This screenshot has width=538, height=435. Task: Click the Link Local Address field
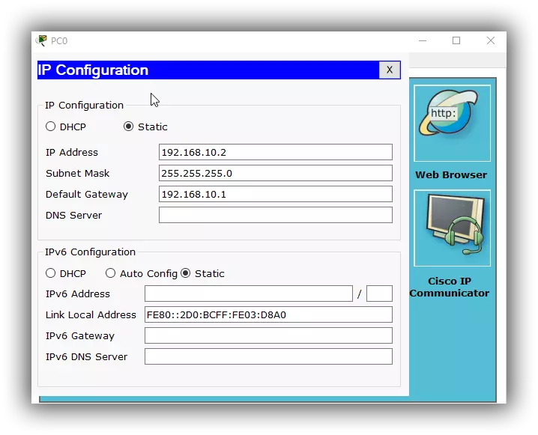[x=268, y=314]
